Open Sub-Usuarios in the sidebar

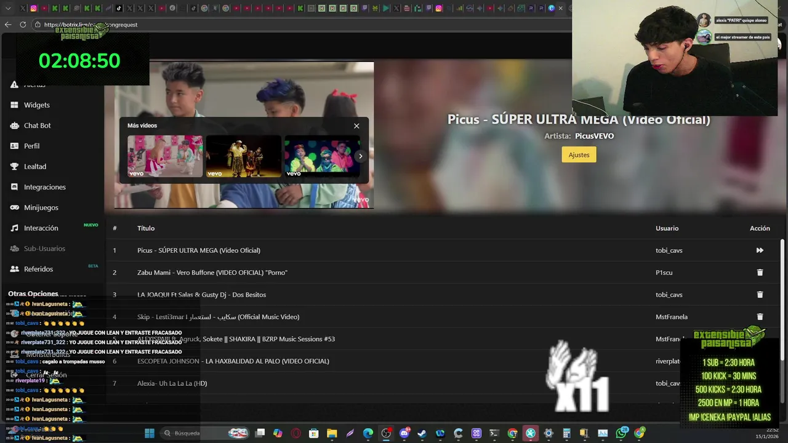click(44, 249)
